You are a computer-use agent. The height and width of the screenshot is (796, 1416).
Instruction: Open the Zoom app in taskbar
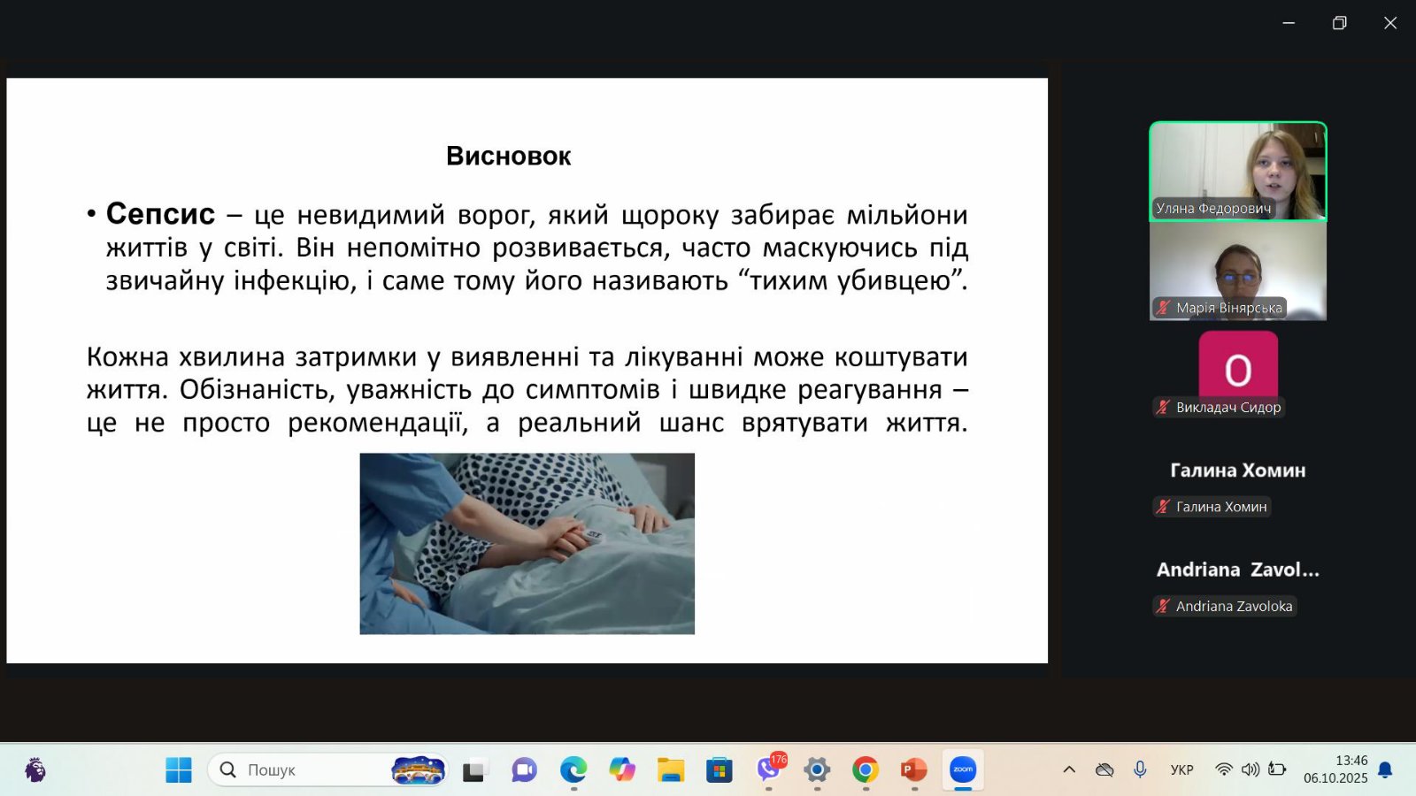click(x=963, y=769)
